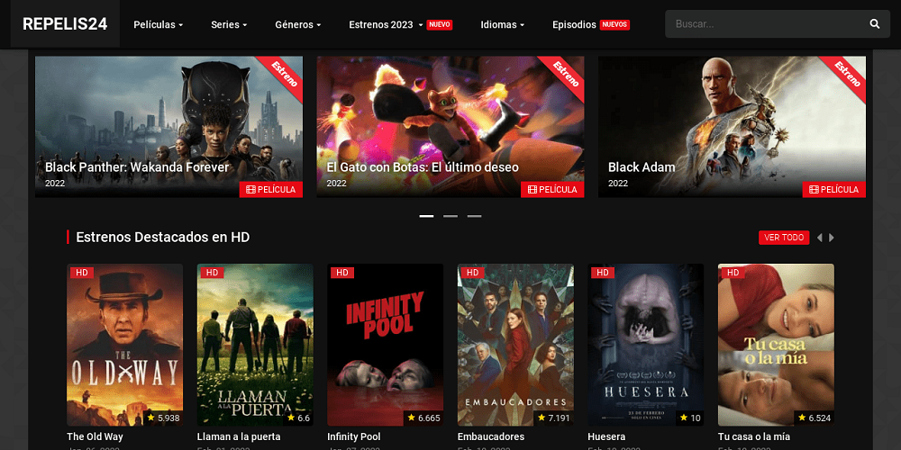Click Black Panther: Wakanda Forever title text
The height and width of the screenshot is (450, 901).
coord(137,167)
